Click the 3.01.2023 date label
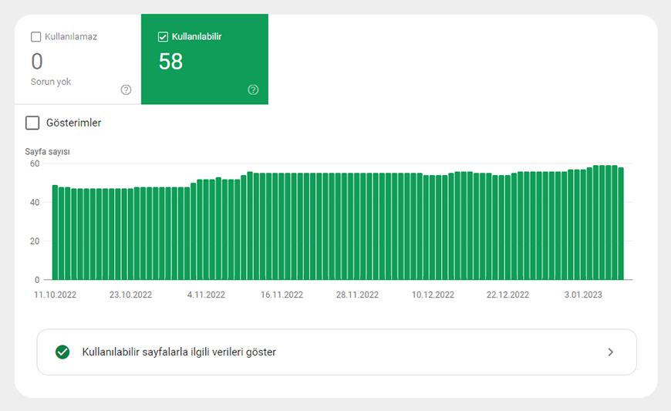Viewport: 671px width, 411px height. pos(583,295)
